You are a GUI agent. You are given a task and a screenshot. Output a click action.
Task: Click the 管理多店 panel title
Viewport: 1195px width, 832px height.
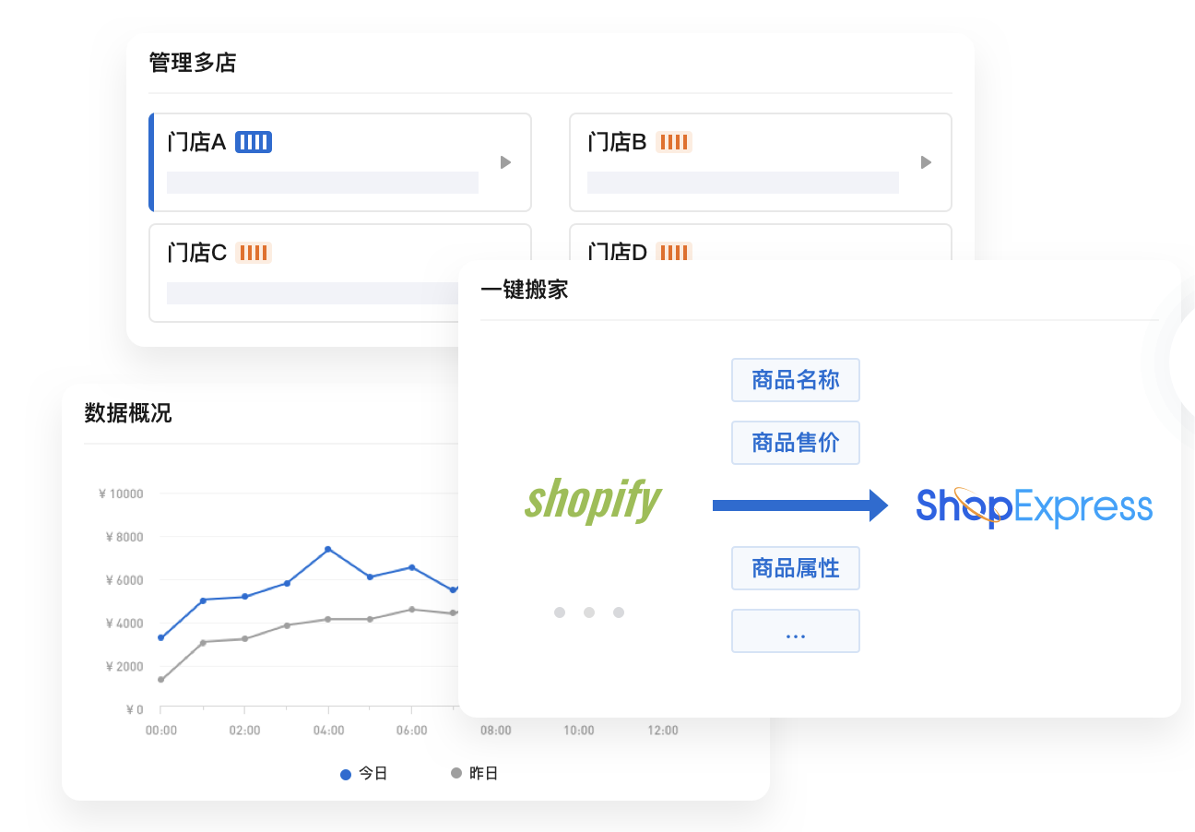[193, 63]
